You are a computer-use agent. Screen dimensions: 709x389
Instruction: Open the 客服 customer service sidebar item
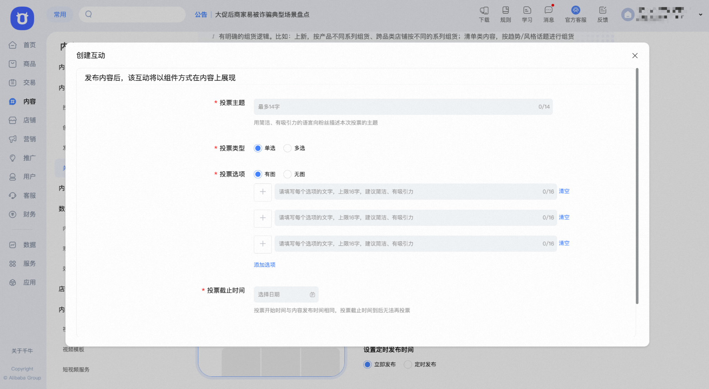tap(23, 195)
